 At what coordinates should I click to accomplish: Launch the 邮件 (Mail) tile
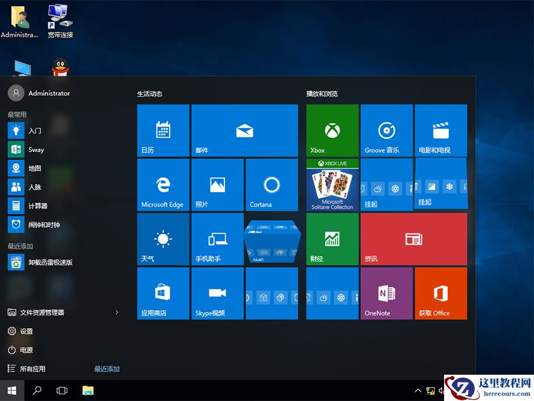tap(245, 130)
